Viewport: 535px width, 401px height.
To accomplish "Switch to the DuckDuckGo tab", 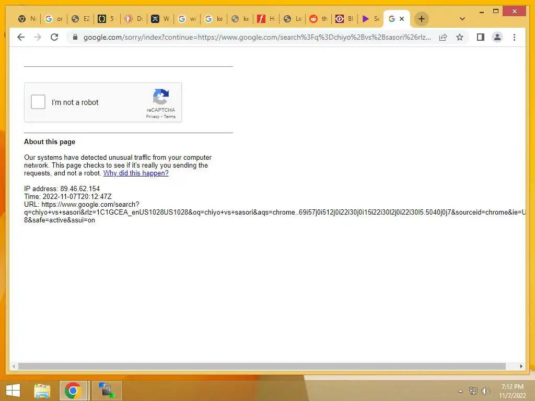I will pos(134,19).
